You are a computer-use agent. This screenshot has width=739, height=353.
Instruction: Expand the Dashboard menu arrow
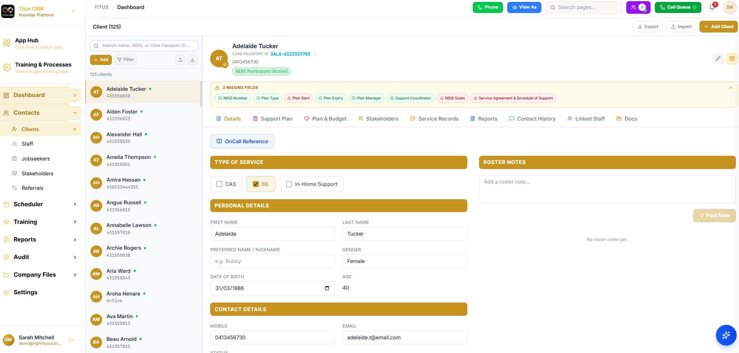(x=75, y=95)
